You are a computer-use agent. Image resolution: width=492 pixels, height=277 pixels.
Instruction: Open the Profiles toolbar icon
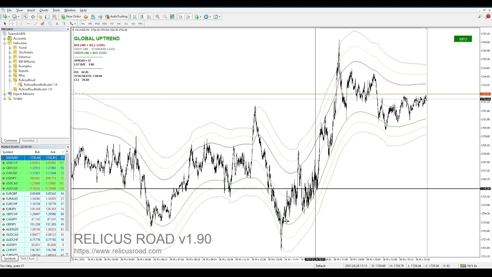pos(14,17)
